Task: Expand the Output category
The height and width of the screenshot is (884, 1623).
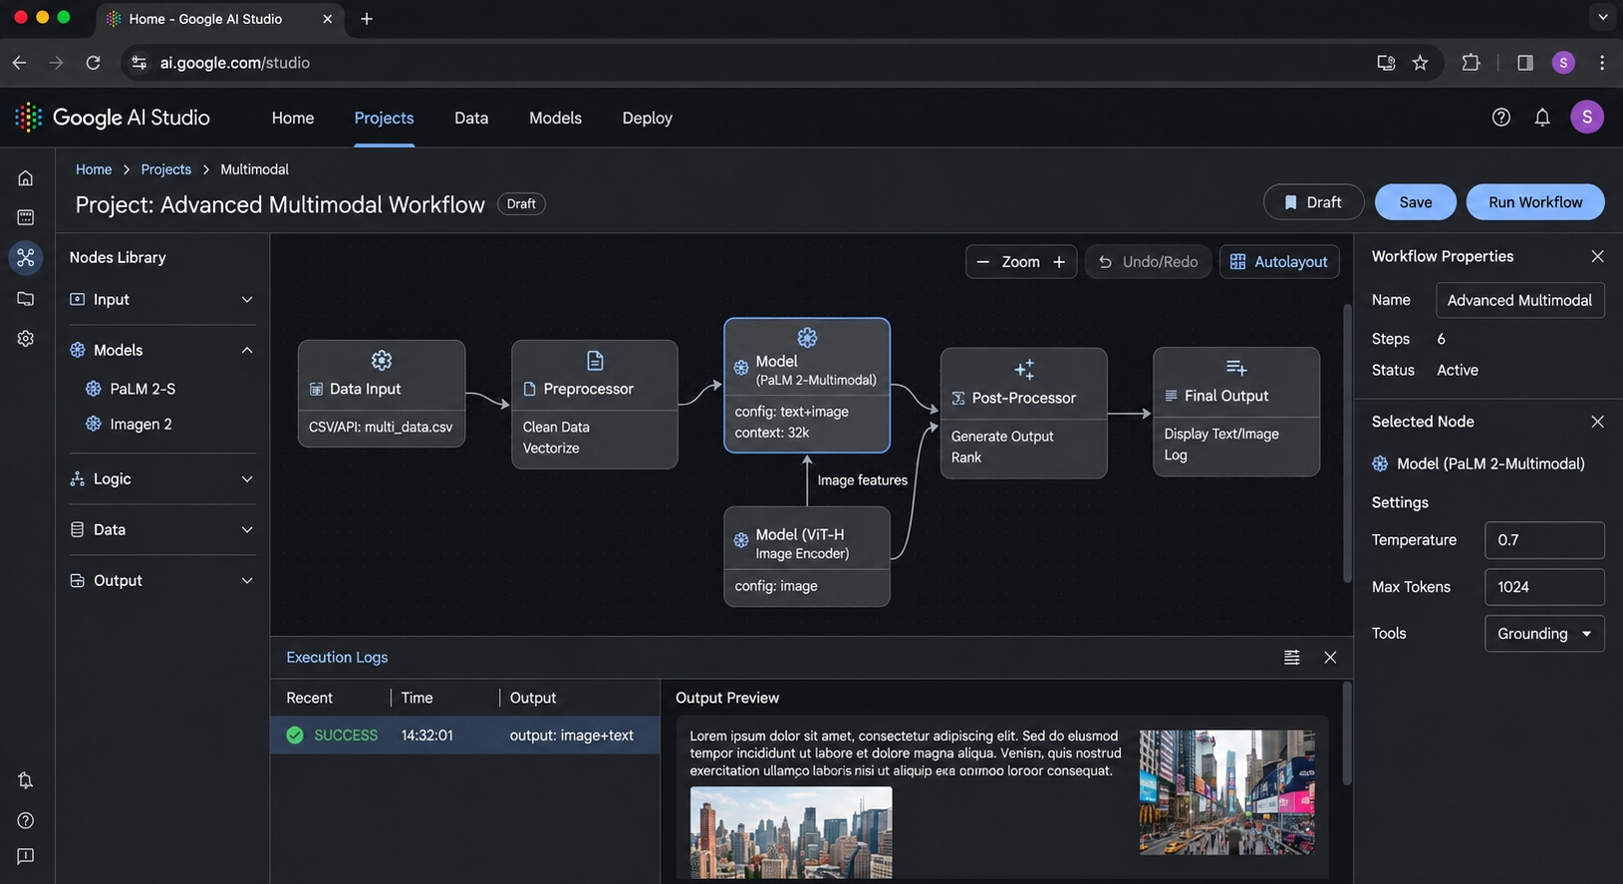Action: coord(162,581)
